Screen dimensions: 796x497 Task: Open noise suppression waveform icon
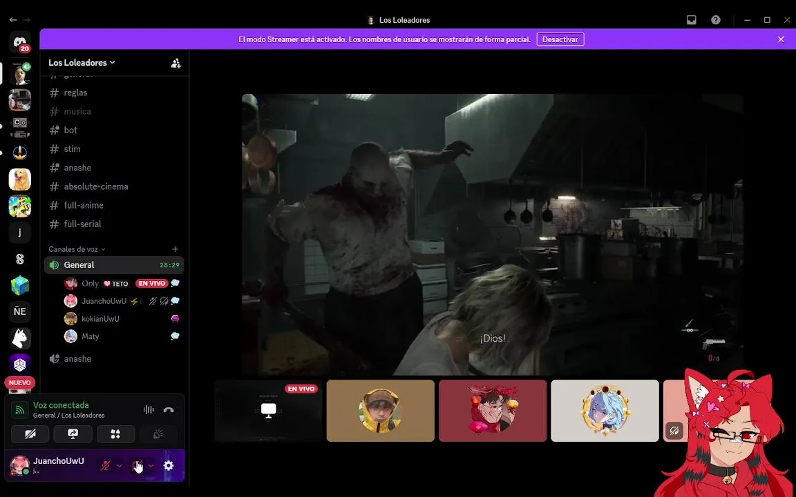[149, 410]
